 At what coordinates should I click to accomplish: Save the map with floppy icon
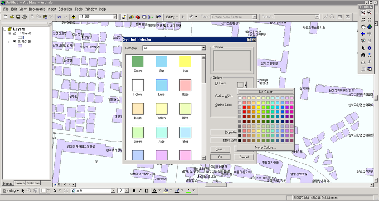pyautogui.click(x=18, y=17)
